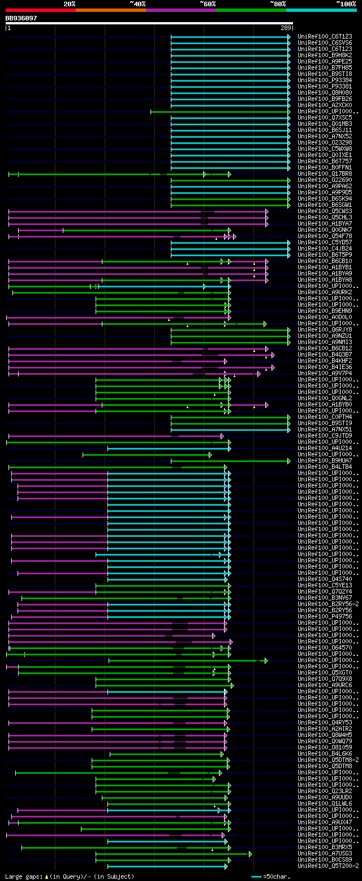Select the UniRef100_B7FH85 entry

click(x=325, y=67)
